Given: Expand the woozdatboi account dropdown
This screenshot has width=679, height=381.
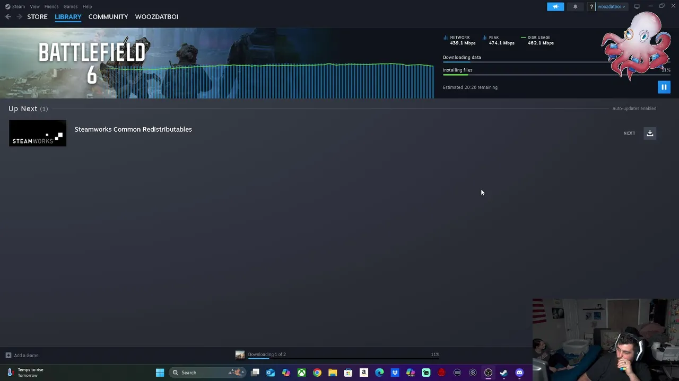Looking at the screenshot, I should [611, 7].
